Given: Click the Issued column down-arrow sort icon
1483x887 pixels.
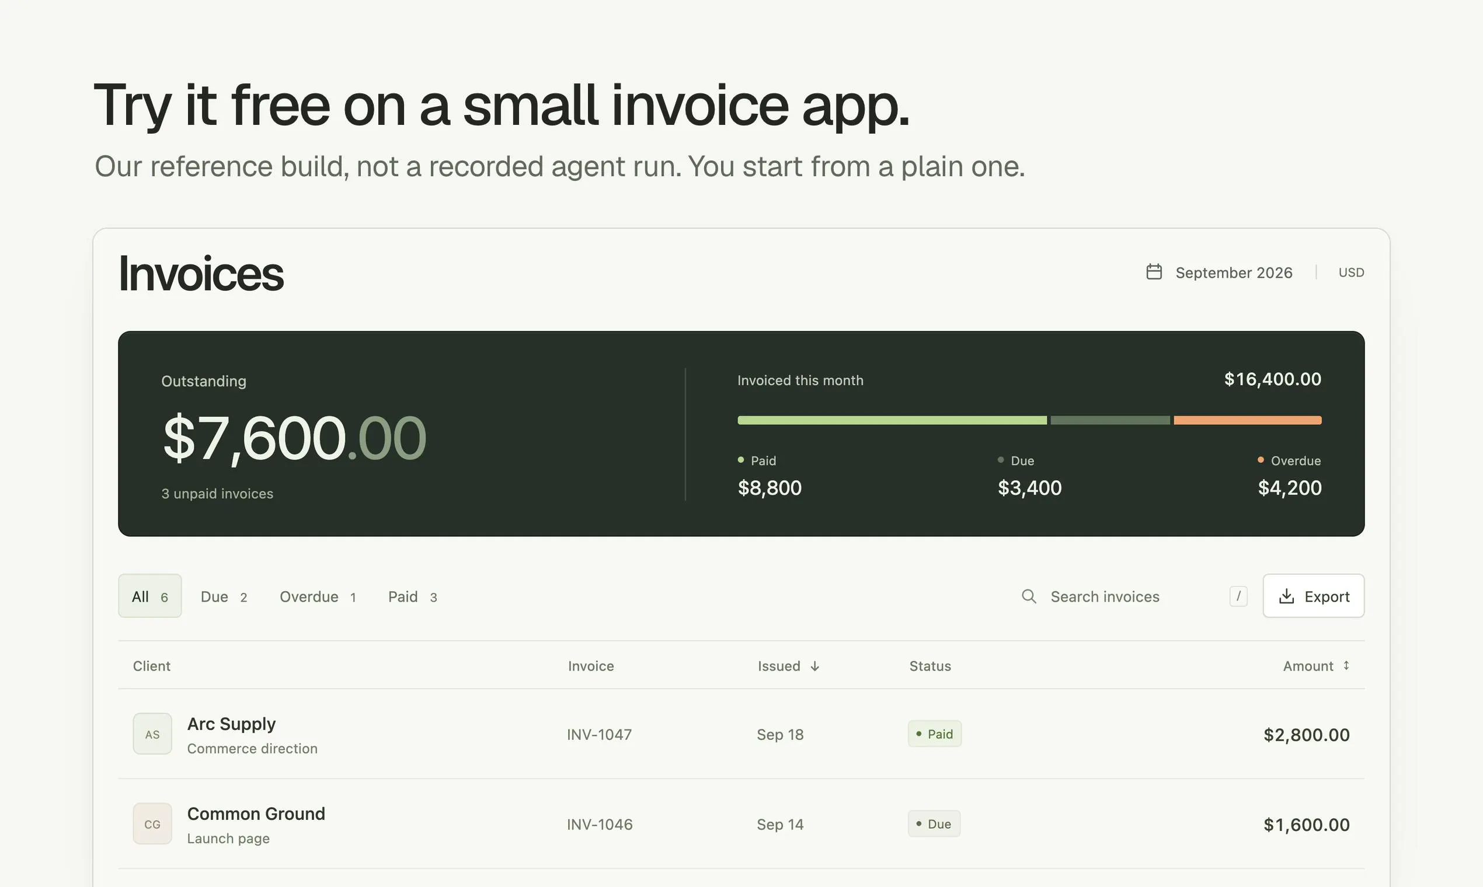Looking at the screenshot, I should click(814, 666).
